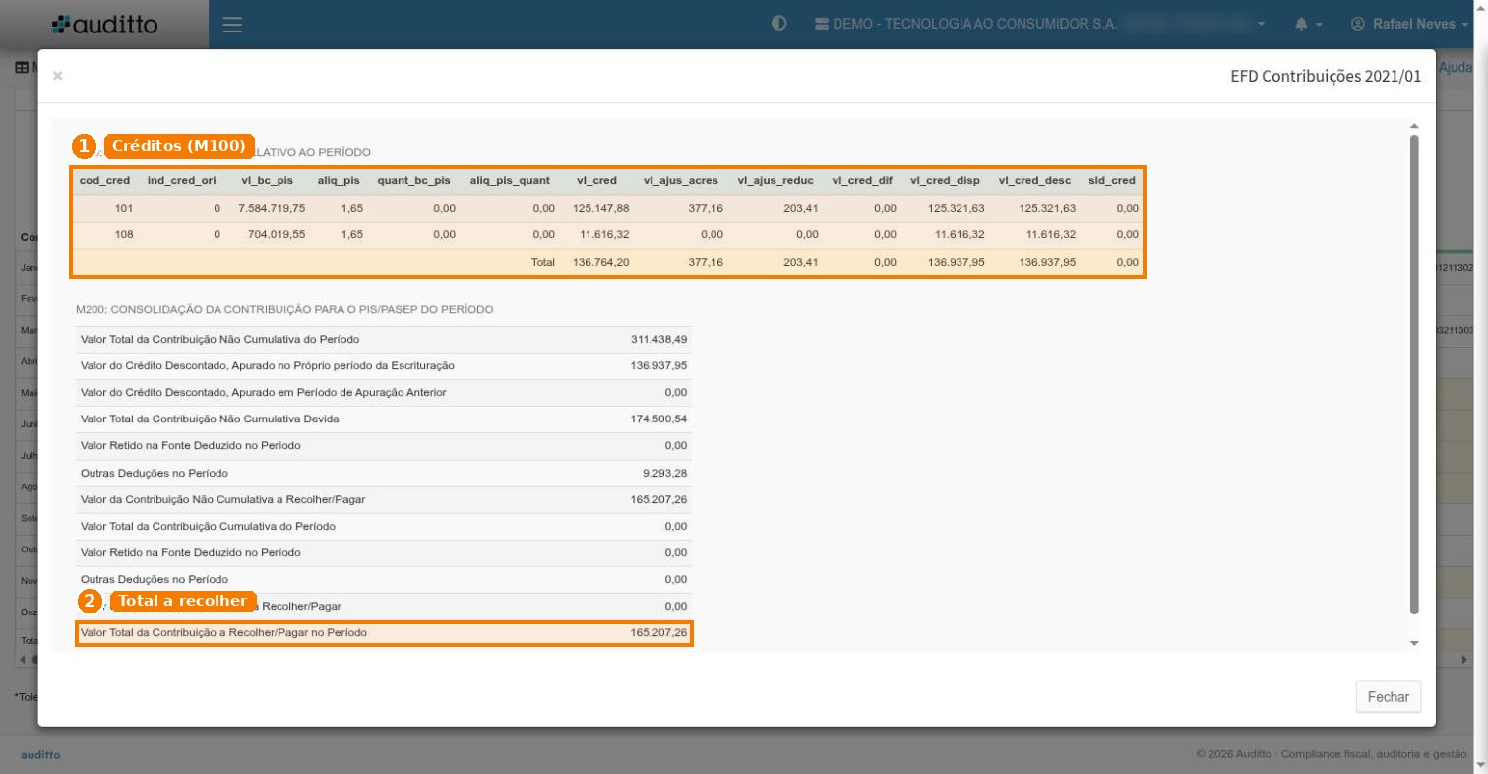Viewport: 1488px width, 774px height.
Task: Select the Créditos (M100) label
Action: click(179, 146)
